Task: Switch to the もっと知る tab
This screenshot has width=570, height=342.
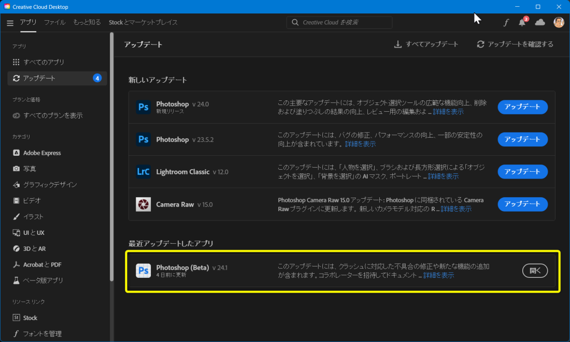Action: click(87, 23)
